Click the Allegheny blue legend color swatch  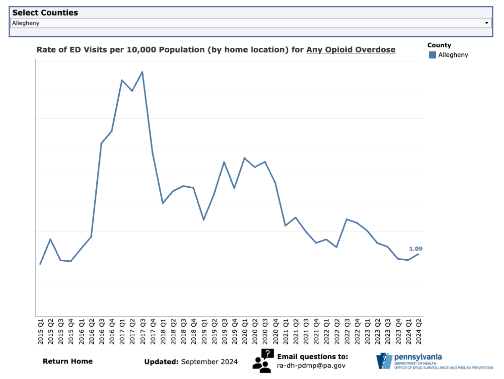[x=432, y=55]
